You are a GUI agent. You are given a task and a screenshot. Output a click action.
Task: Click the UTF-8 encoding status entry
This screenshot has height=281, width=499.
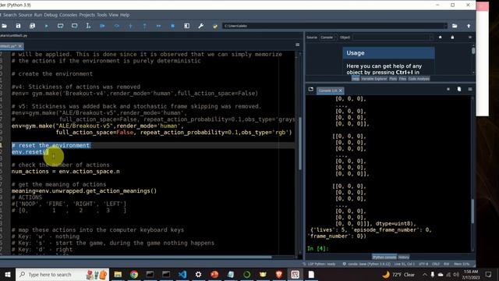point(423,264)
